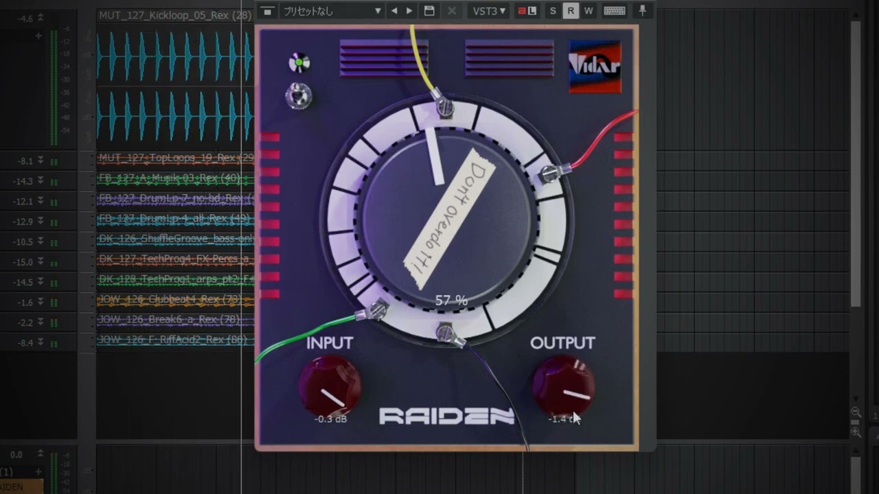Click the level meter of the -2.2 track
The image size is (879, 494).
coord(54,323)
